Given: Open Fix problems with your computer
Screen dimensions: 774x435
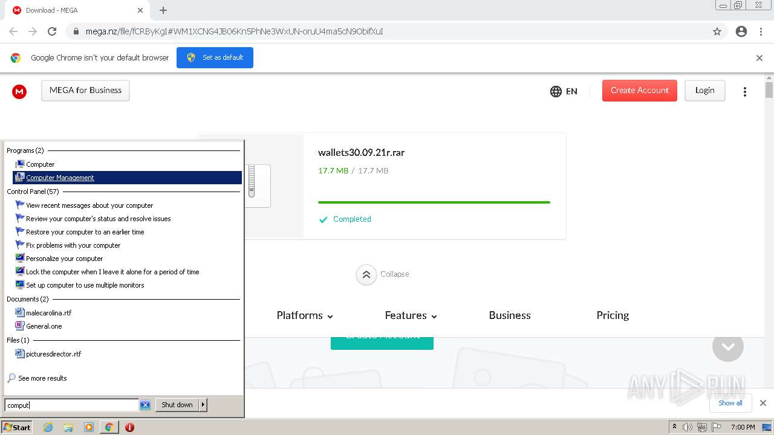Looking at the screenshot, I should pyautogui.click(x=127, y=245).
